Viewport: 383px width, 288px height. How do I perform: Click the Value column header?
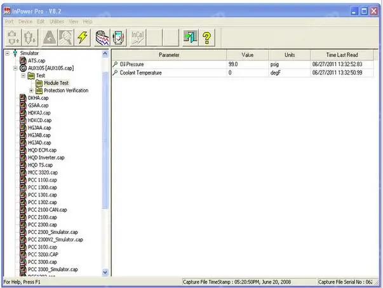(248, 55)
